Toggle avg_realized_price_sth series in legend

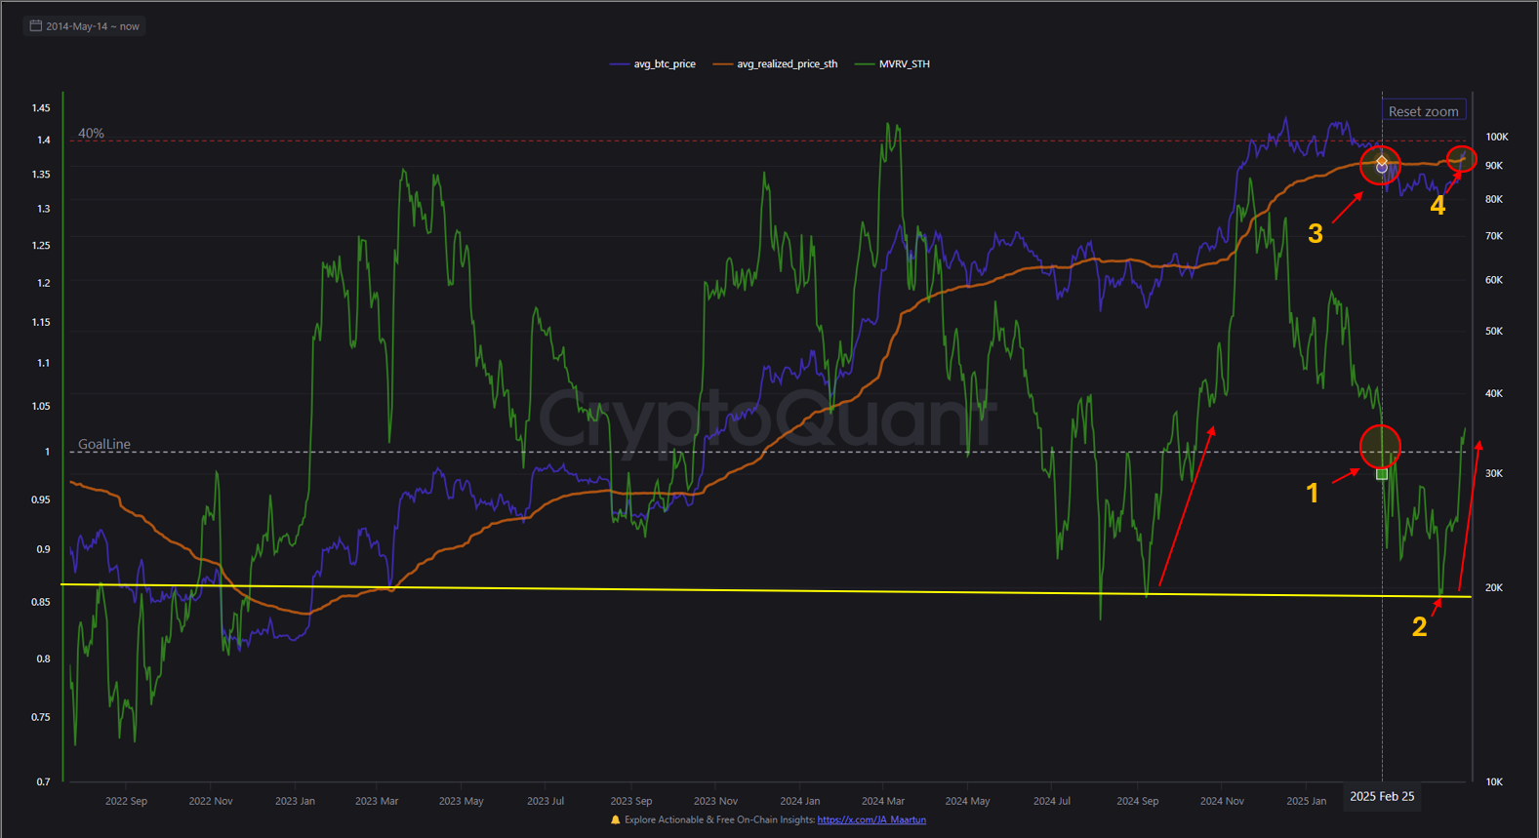click(787, 64)
